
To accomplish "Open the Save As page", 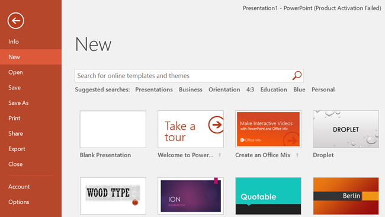I will pyautogui.click(x=31, y=103).
